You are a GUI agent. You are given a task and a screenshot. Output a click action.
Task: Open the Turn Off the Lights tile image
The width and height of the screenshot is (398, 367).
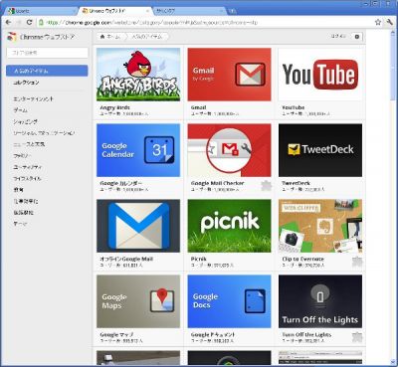(x=320, y=301)
